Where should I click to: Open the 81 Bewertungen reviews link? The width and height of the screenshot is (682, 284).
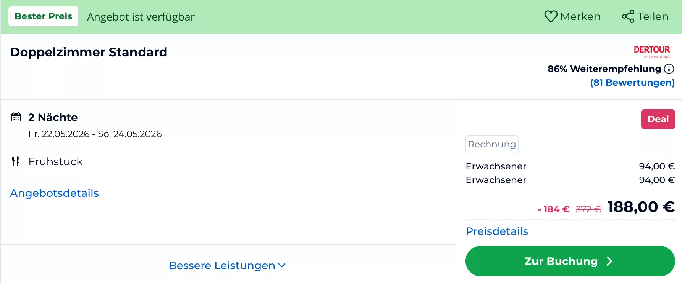tap(632, 83)
